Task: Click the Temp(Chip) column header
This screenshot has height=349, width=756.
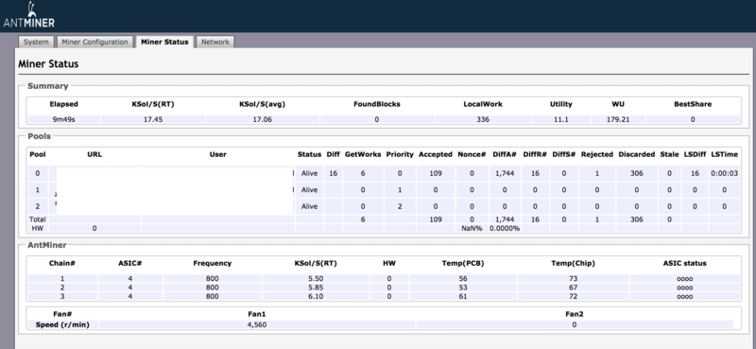Action: coord(573,263)
